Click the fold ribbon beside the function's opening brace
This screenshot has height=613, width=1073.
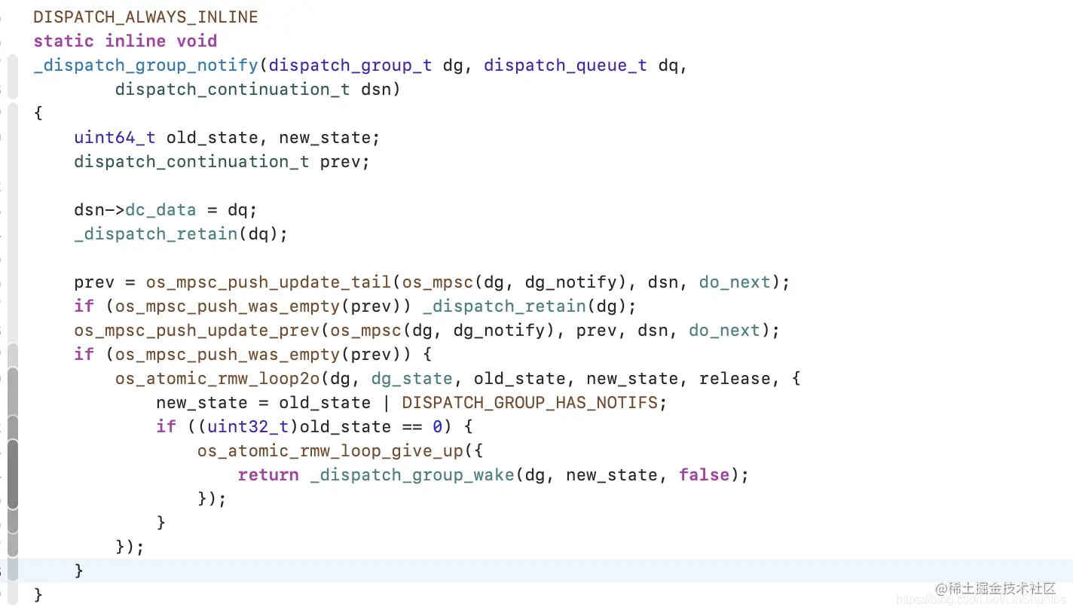click(x=12, y=113)
